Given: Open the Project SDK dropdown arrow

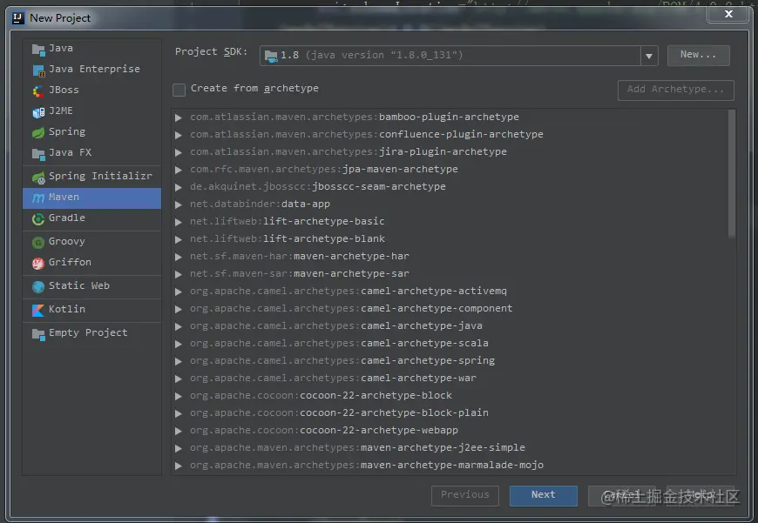Looking at the screenshot, I should point(649,56).
